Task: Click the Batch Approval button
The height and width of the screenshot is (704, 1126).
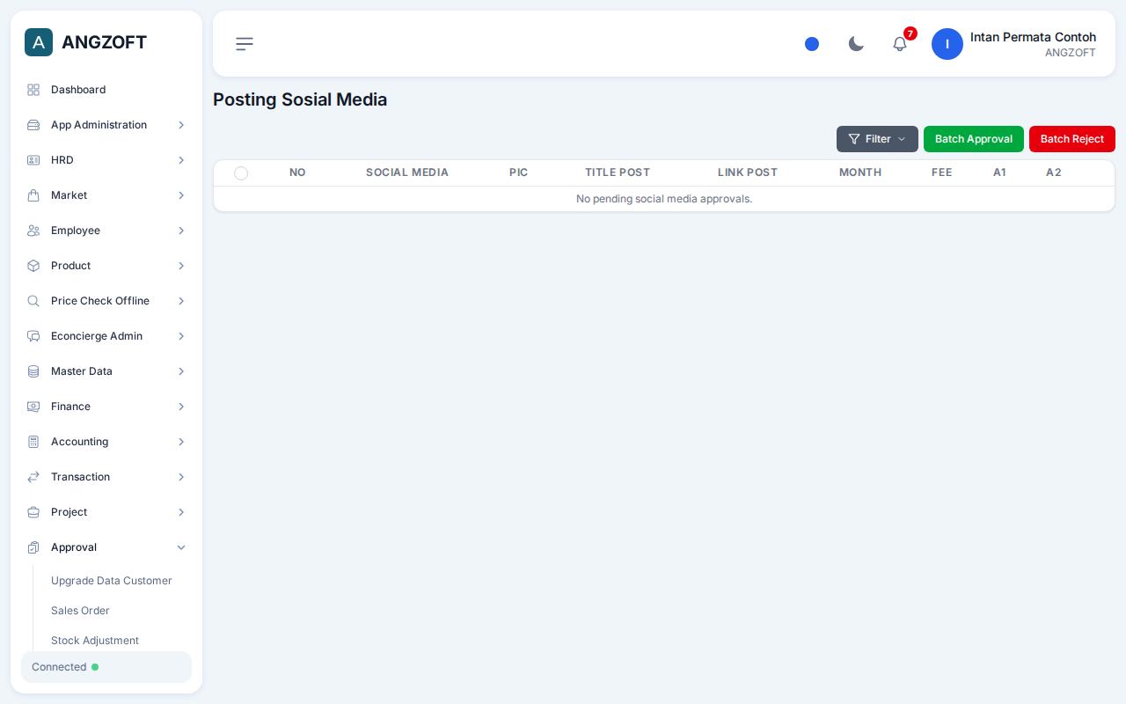Action: coord(974,139)
